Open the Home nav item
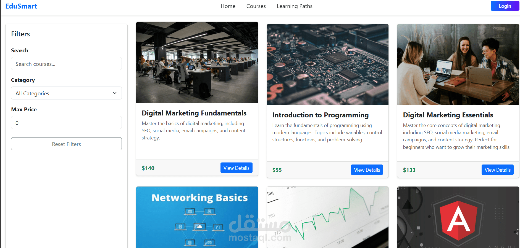 (228, 6)
